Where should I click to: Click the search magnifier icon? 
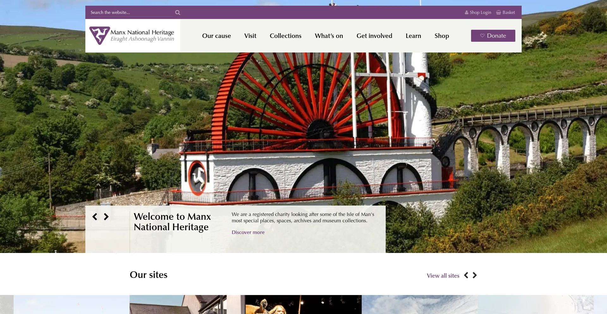pos(178,13)
